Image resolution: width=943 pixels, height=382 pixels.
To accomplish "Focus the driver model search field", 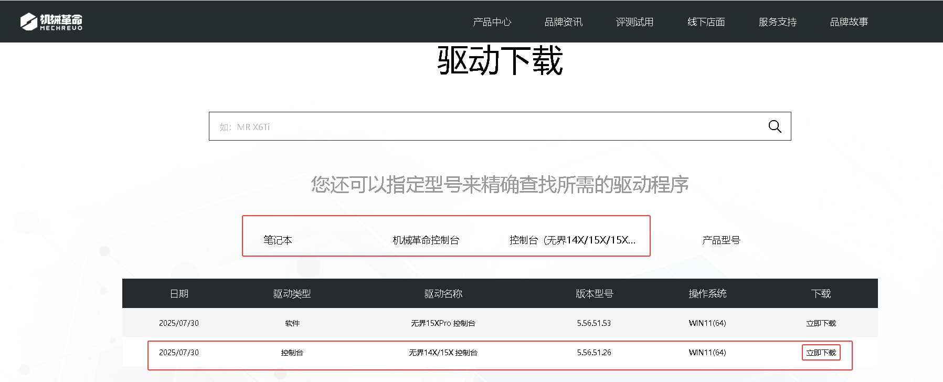I will (x=500, y=126).
